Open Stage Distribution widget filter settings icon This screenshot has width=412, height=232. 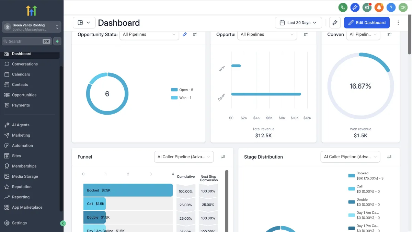click(x=389, y=157)
